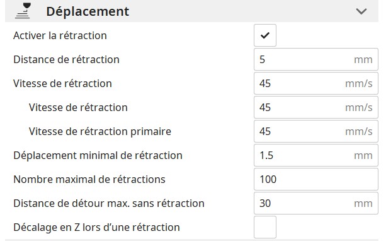Edit Vitesse de rétraction primaire value

pos(316,131)
